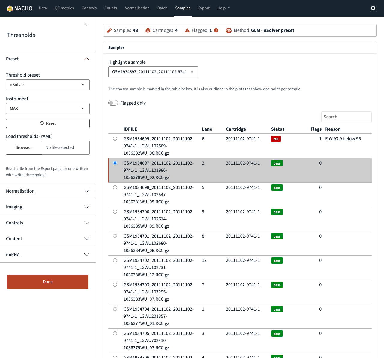Expand the miRNA thresholds section
Screen dimensions: 384x358
coord(48,255)
